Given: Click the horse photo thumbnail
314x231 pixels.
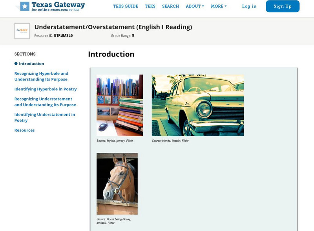Looking at the screenshot, I should tap(117, 184).
